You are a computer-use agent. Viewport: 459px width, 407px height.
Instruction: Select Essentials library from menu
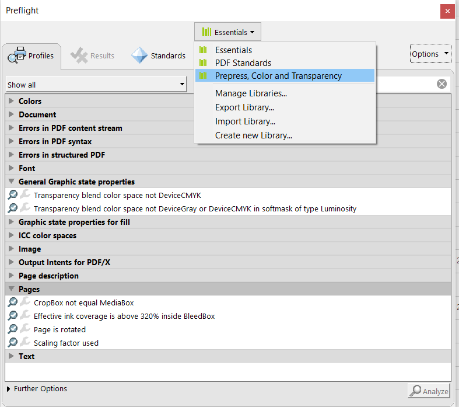[285, 50]
